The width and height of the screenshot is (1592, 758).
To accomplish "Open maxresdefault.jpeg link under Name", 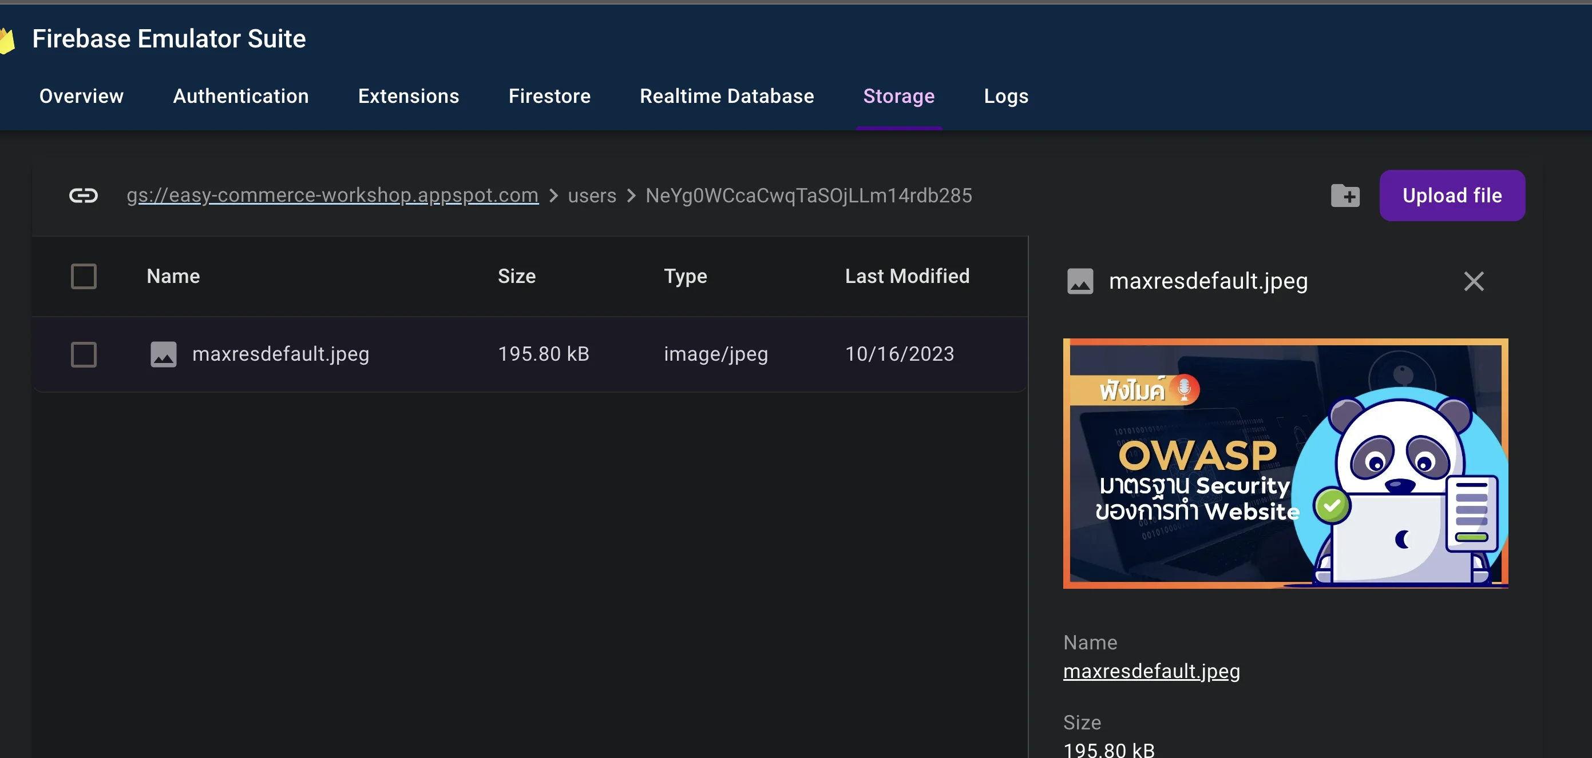I will point(1151,671).
